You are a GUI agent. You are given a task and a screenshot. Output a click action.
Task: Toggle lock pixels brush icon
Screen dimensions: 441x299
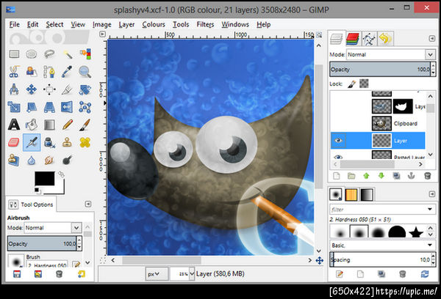(351, 84)
